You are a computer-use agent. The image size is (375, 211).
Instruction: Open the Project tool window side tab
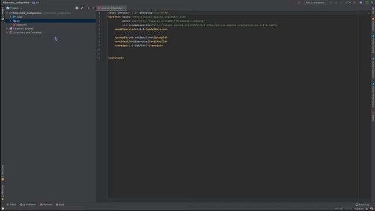pyautogui.click(x=2, y=13)
